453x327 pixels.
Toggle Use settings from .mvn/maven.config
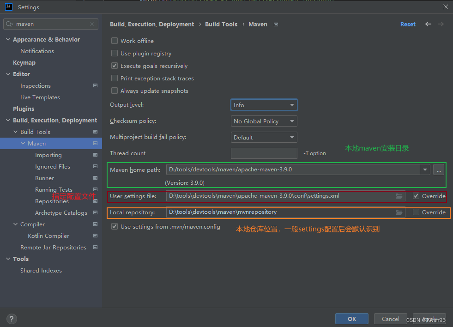[115, 226]
